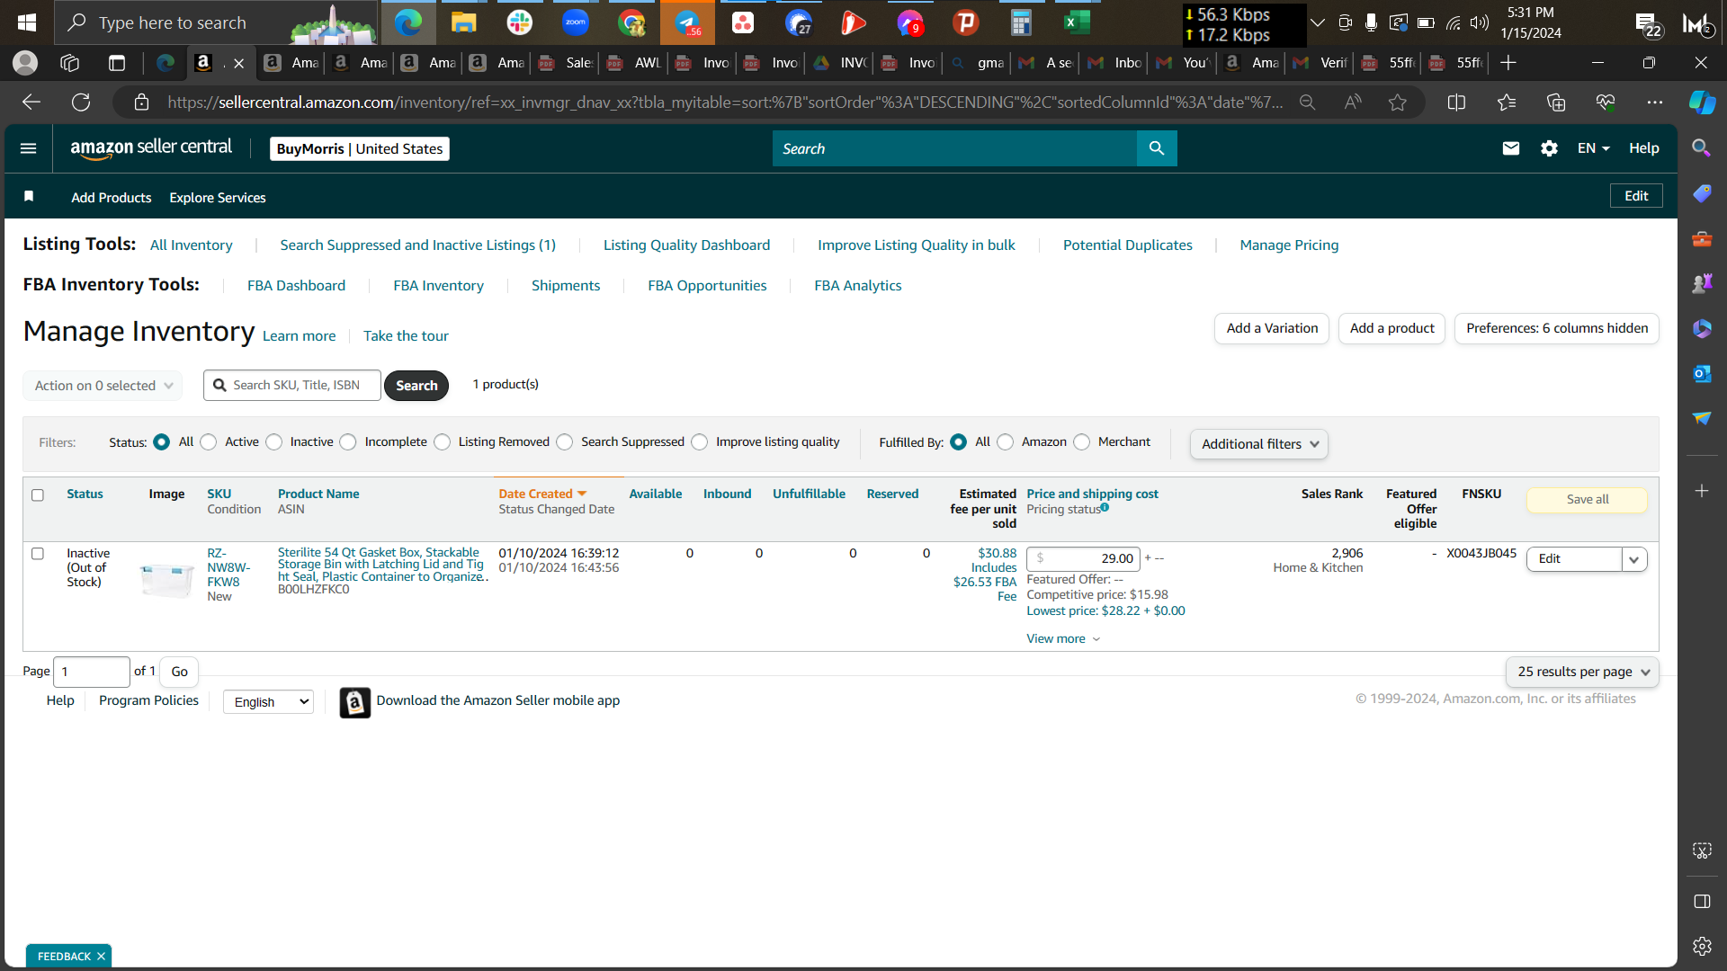Click the Save all button
This screenshot has width=1727, height=971.
[x=1588, y=500]
